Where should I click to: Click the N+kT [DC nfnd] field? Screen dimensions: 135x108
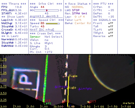point(42,30)
